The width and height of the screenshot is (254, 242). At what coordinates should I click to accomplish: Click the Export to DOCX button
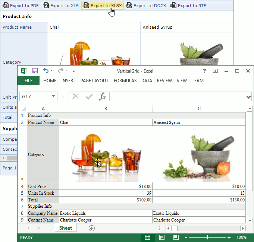(146, 6)
